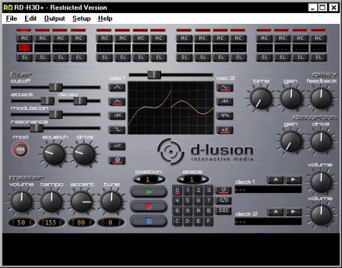Toggle the circled-symbol button at bottom of osc 1 column

pos(117,160)
